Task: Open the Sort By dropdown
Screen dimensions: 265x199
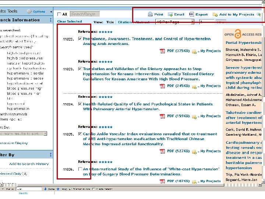Action: (x=23, y=133)
